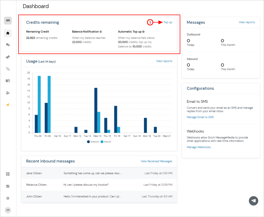The image size is (264, 217).
Task: Open the address book map icon
Action: coord(8,81)
